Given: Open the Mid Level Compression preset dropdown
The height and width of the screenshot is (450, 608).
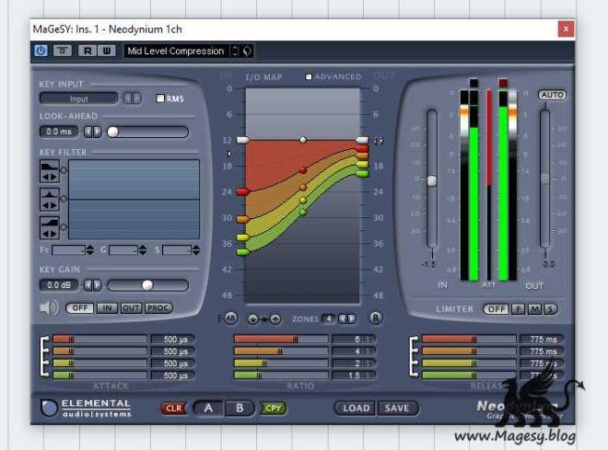Looking at the screenshot, I should [177, 52].
